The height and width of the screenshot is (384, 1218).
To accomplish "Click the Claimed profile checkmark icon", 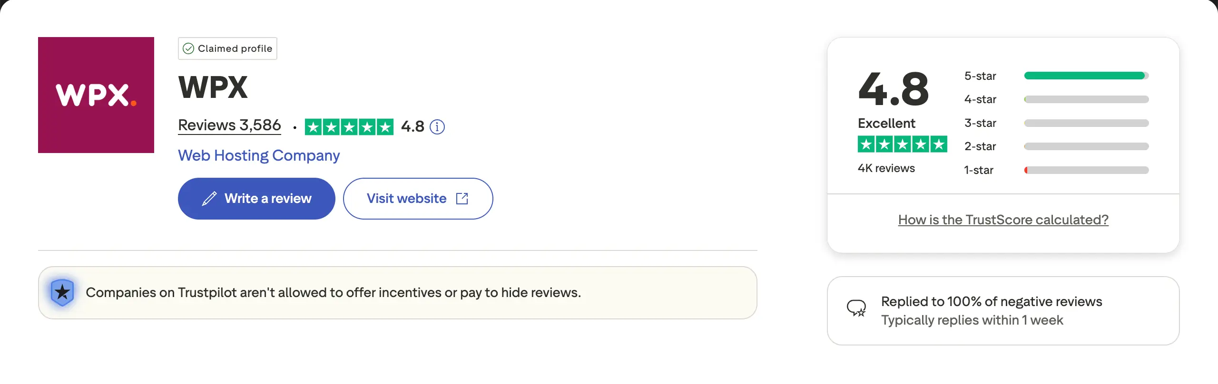I will click(188, 48).
